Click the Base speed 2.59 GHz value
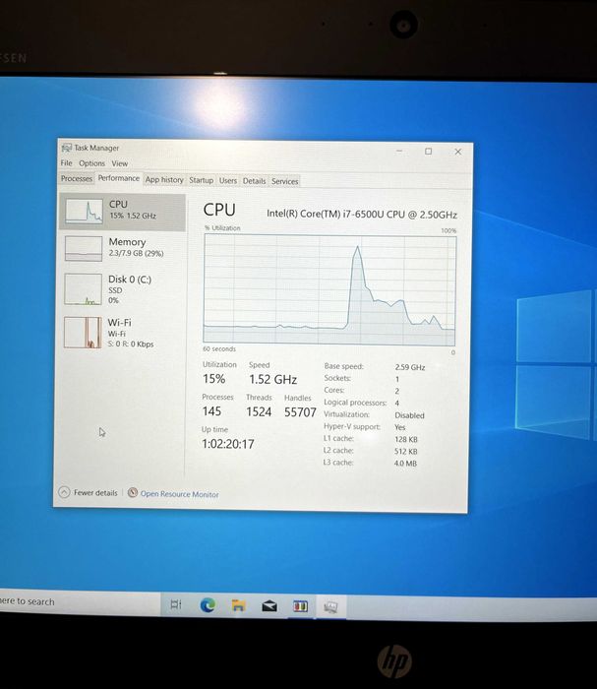597x689 pixels. click(x=410, y=367)
